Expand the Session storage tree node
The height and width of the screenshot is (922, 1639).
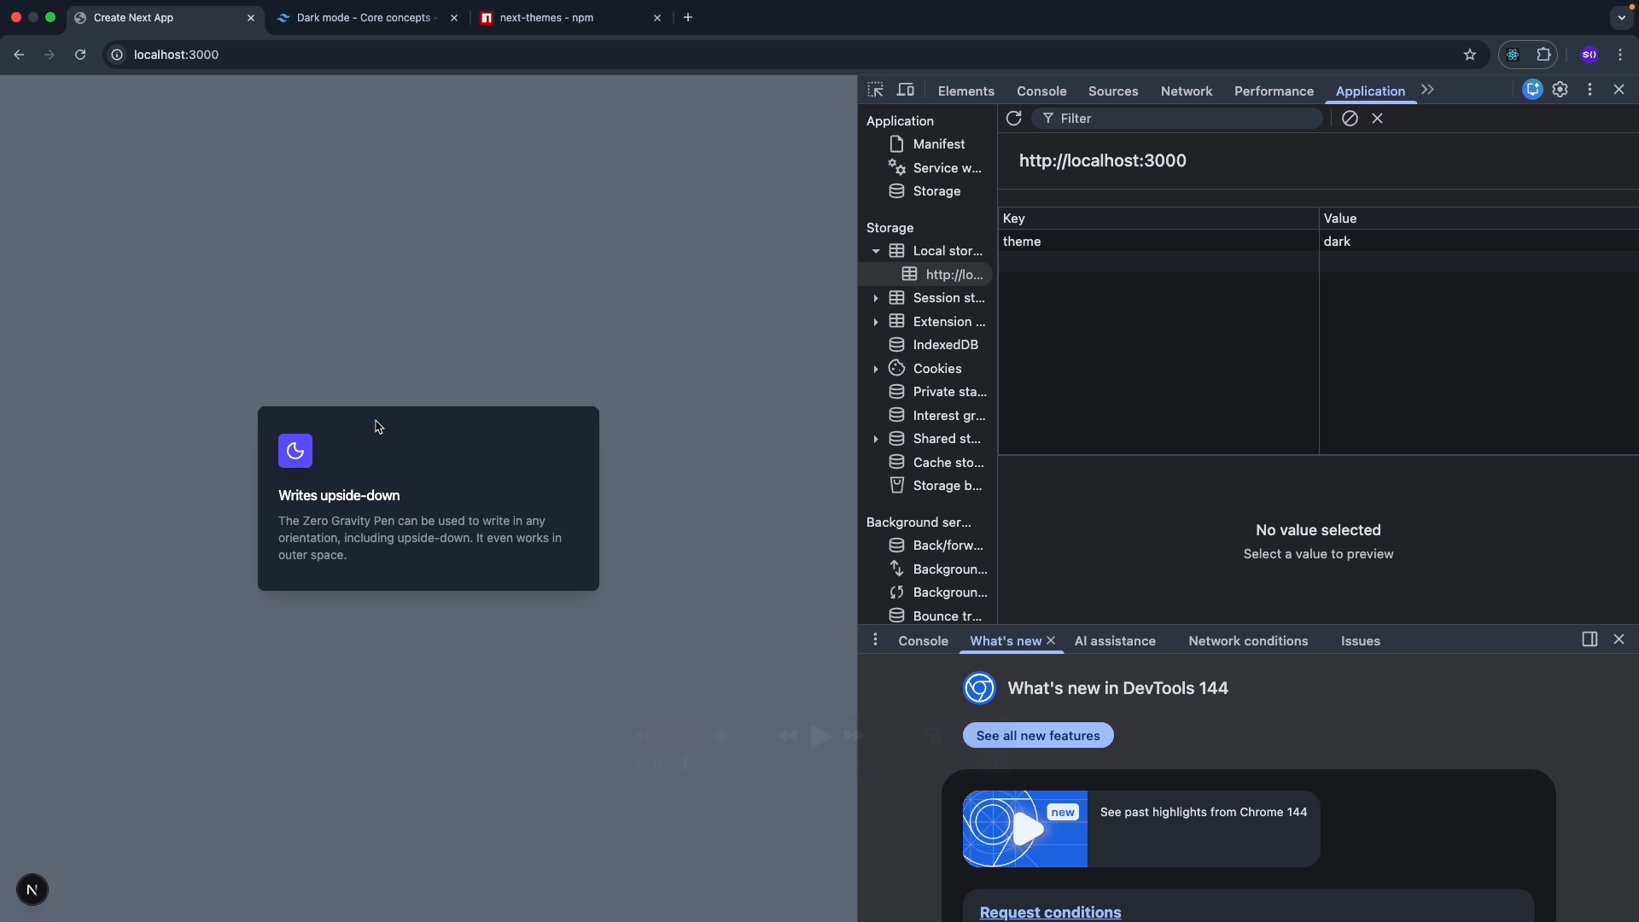tap(876, 298)
